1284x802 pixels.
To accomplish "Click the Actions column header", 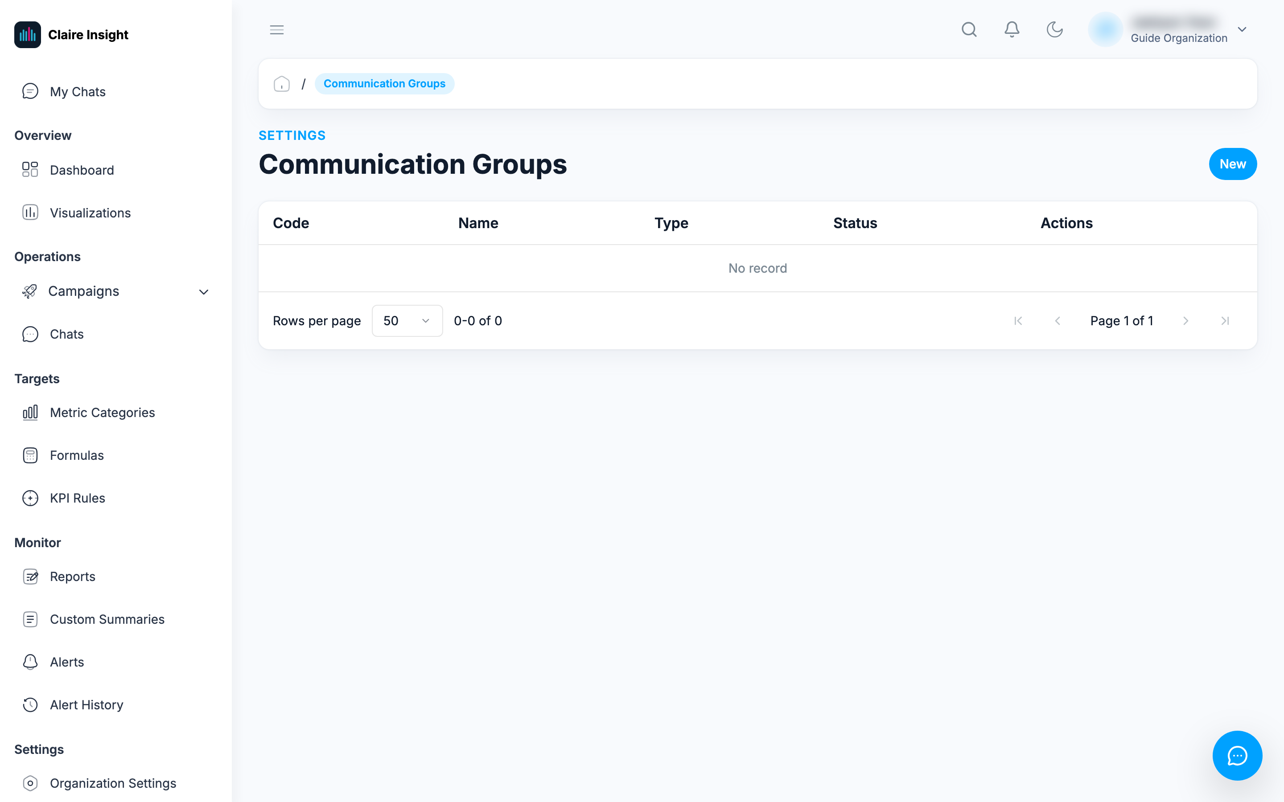I will (1066, 223).
